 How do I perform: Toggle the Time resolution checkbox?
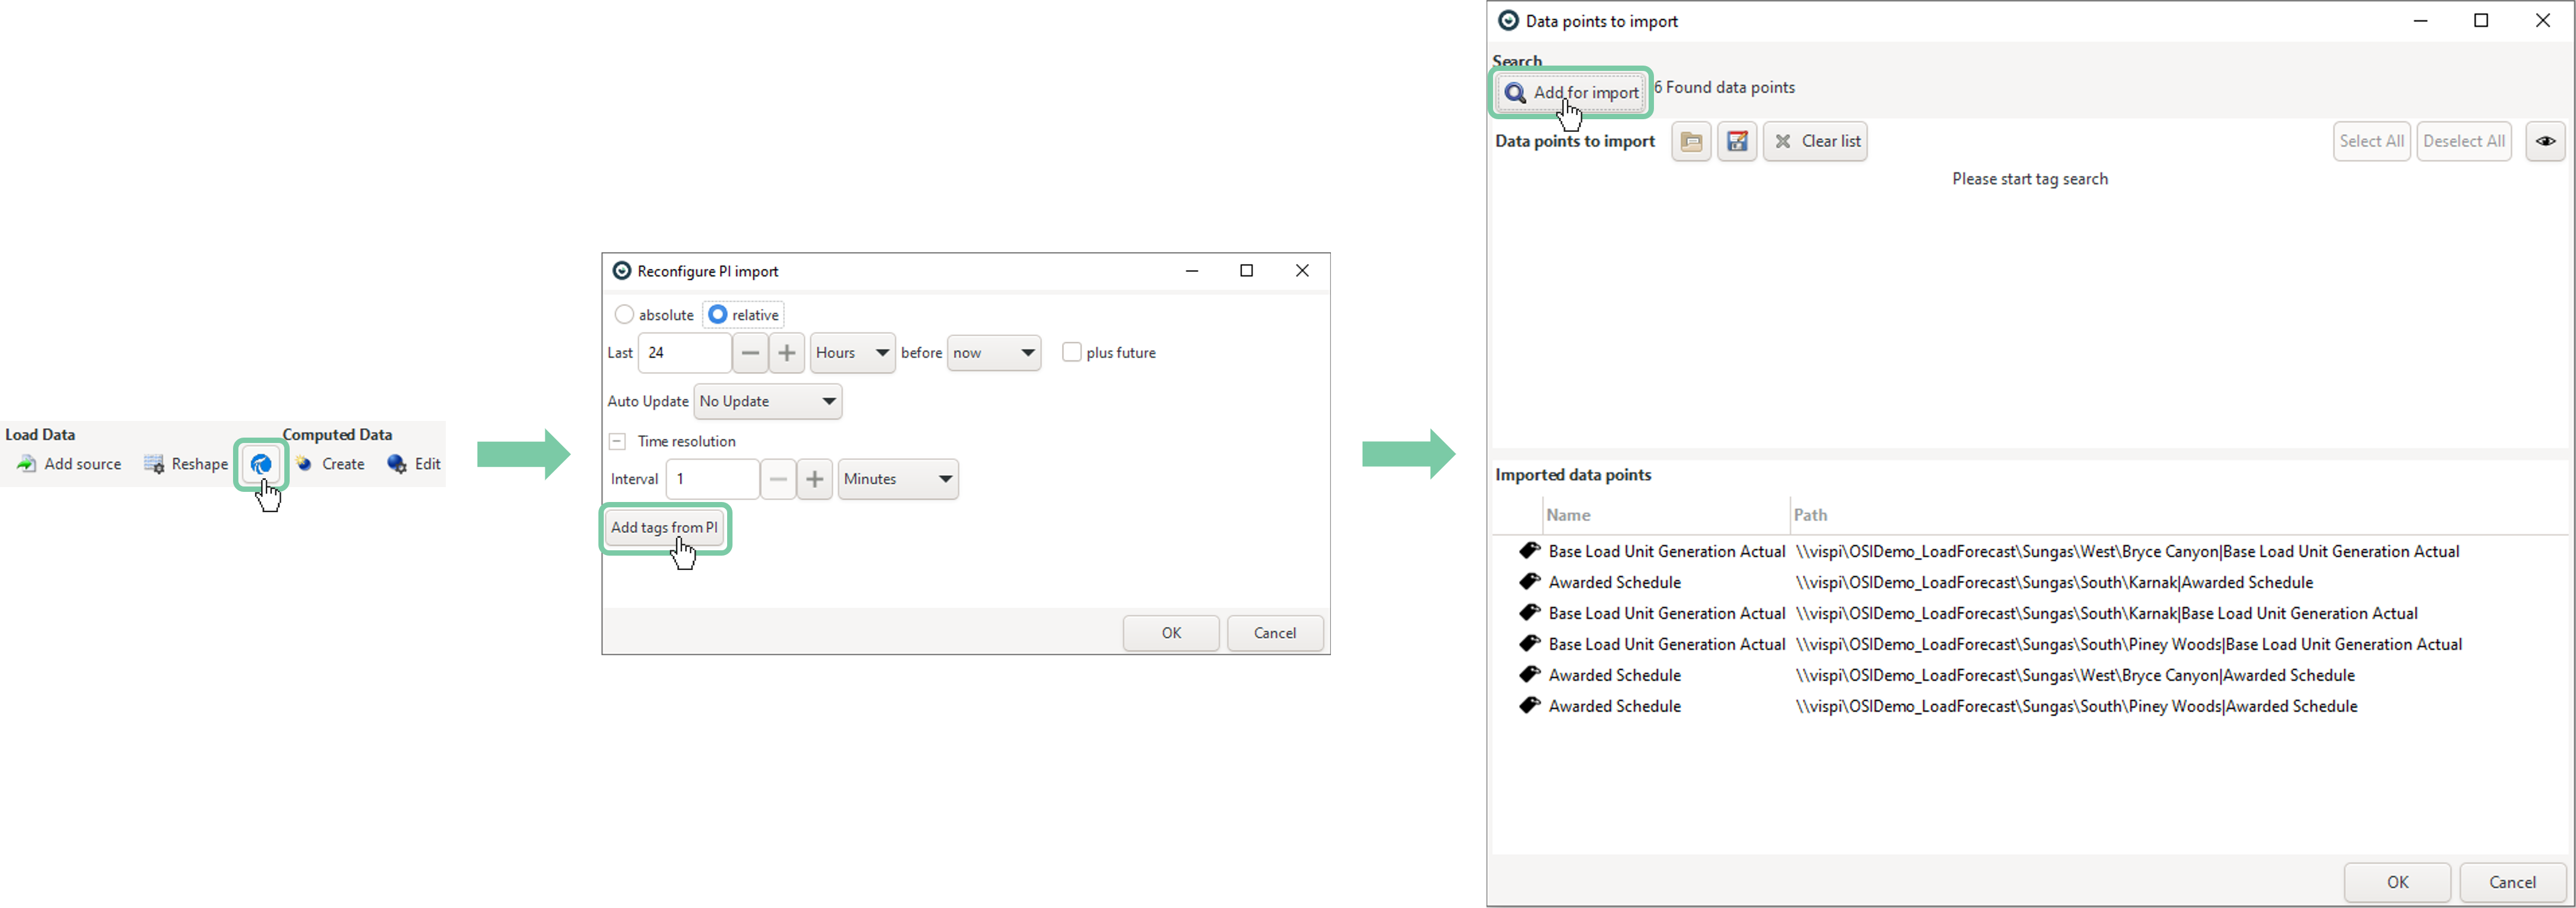[618, 442]
